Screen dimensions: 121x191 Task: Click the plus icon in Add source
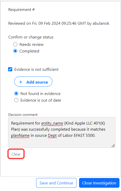(x=21, y=82)
